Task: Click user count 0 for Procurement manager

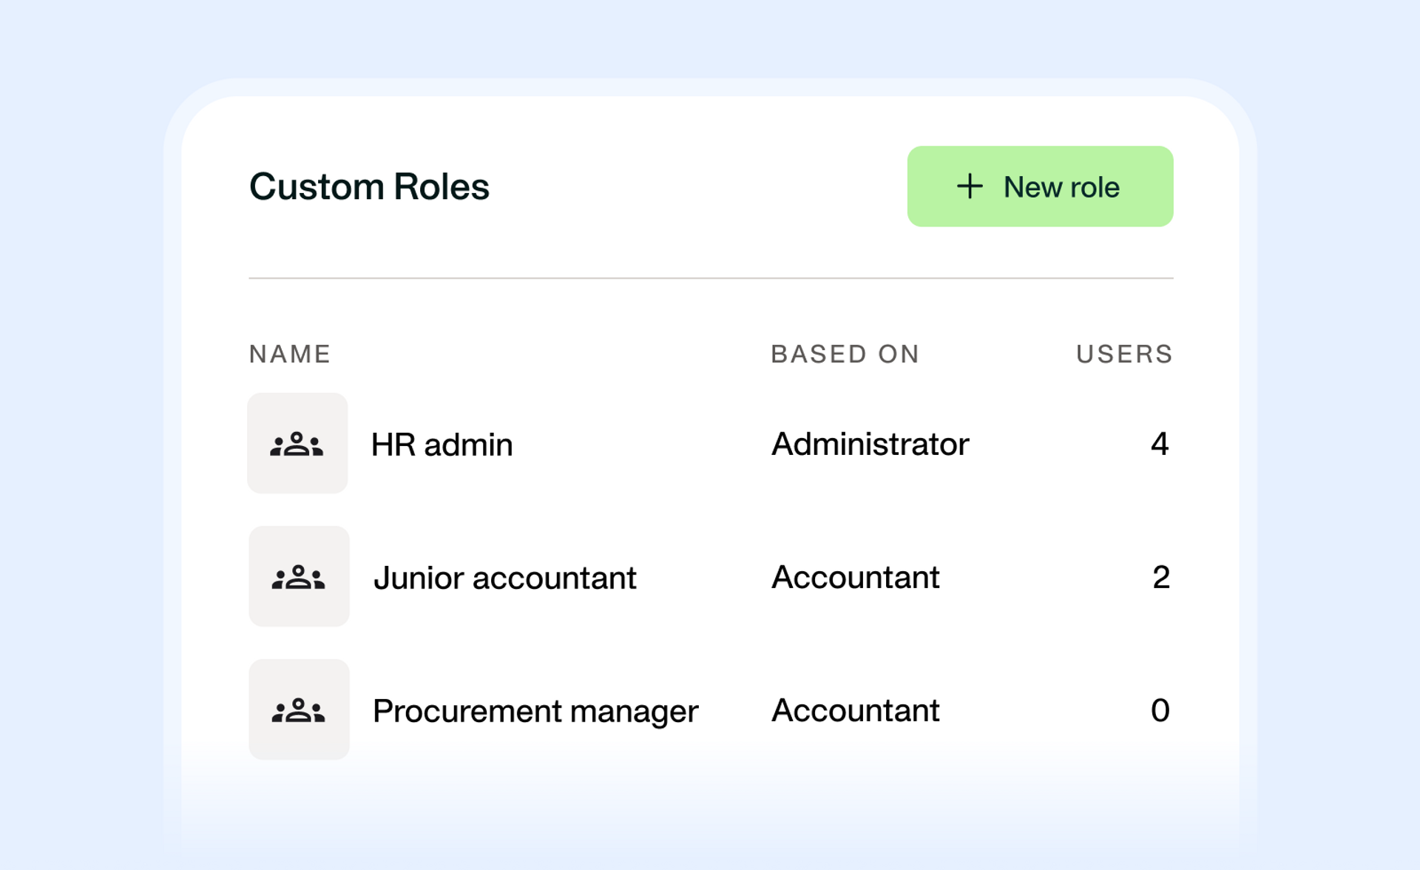Action: tap(1160, 710)
